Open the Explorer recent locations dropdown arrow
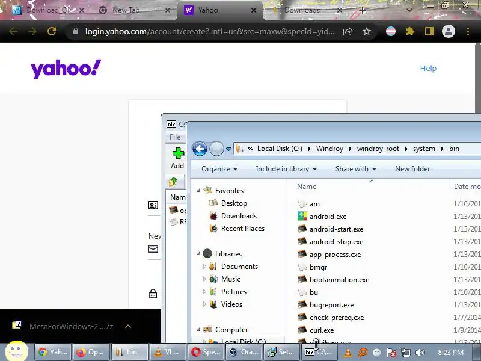This screenshot has width=481, height=361. click(228, 149)
